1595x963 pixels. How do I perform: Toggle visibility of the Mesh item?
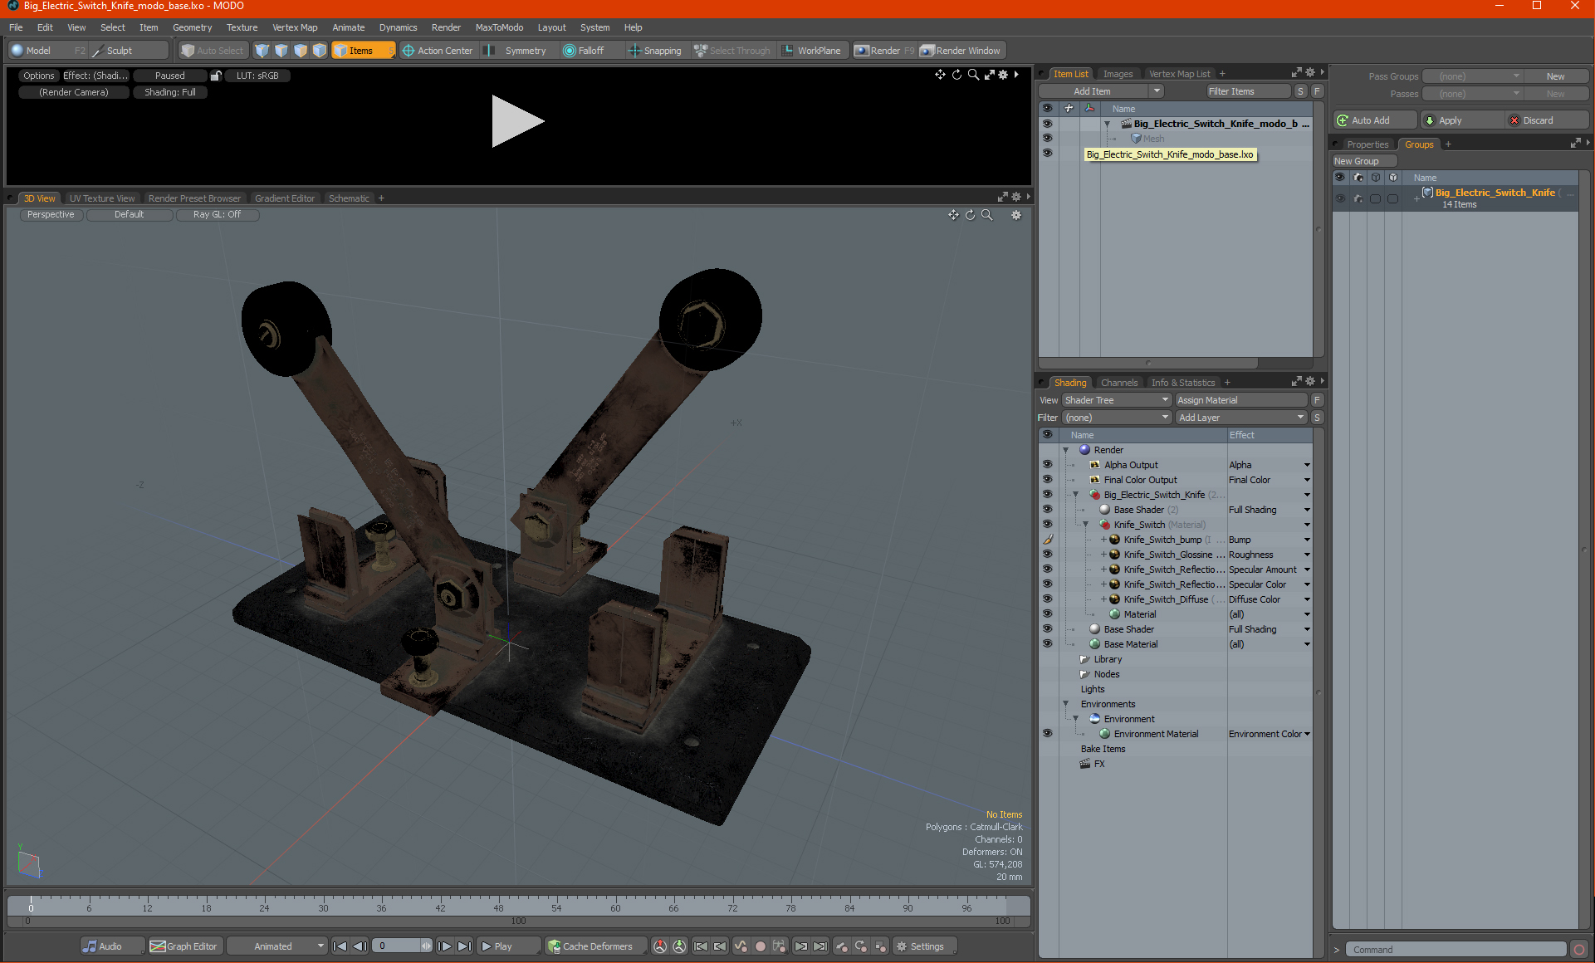coord(1047,139)
